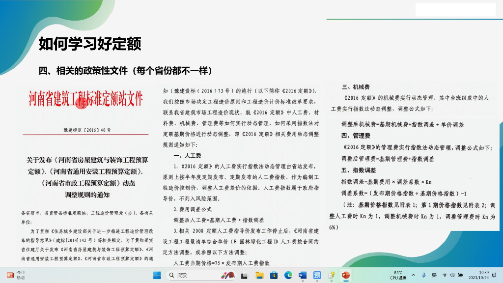Click subtitle 四、相关的政策性文件
Viewport: 503px width, 283px height.
pyautogui.click(x=83, y=71)
